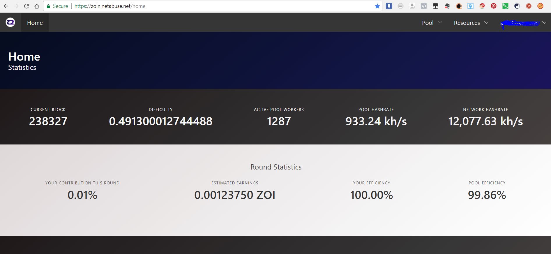Click the Secure connection label

[x=60, y=6]
